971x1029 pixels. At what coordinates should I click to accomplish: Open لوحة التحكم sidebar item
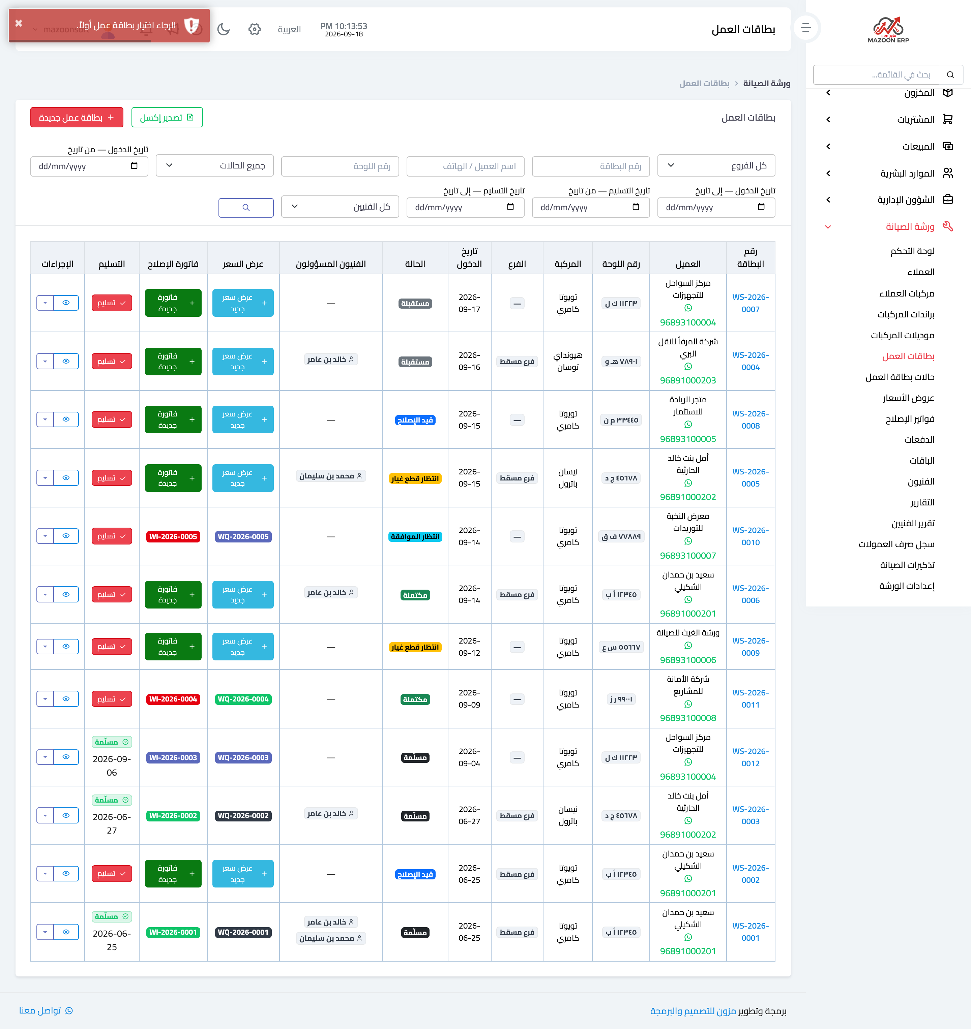(x=912, y=251)
